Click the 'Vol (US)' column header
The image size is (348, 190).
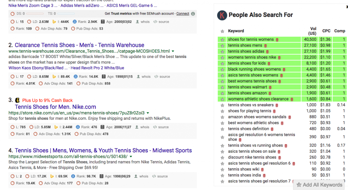pos(312,31)
